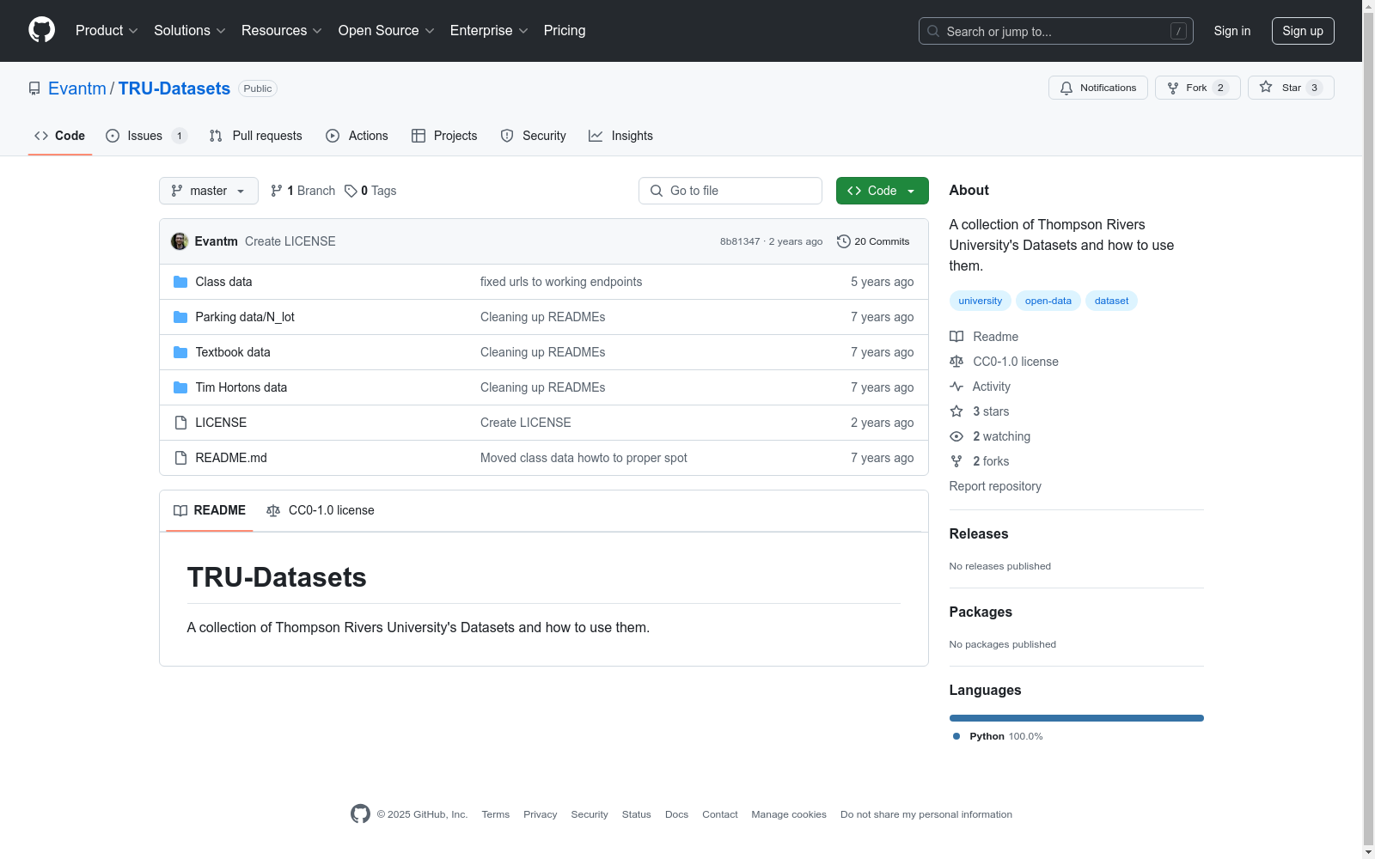Go to the Pricing page
This screenshot has width=1375, height=859.
pyautogui.click(x=565, y=30)
